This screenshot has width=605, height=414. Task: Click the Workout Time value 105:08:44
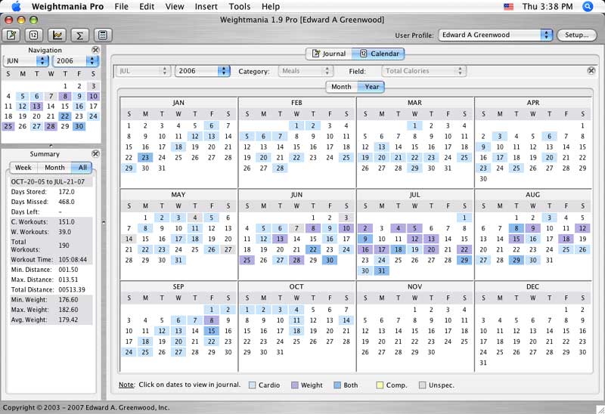[73, 259]
